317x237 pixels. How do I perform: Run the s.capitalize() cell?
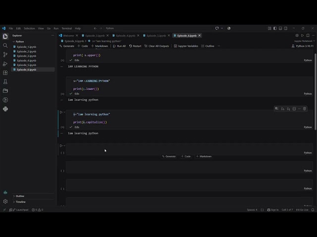[x=61, y=112]
